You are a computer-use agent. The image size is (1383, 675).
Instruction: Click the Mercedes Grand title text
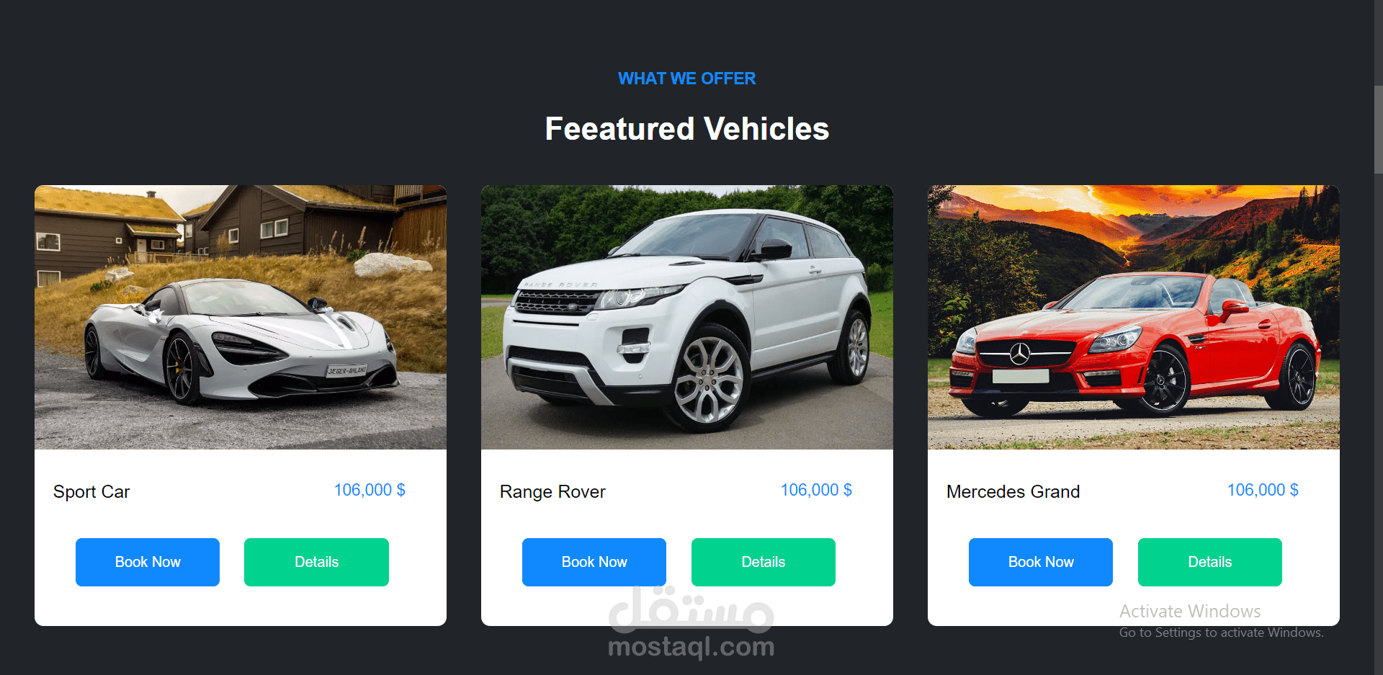pos(1013,492)
